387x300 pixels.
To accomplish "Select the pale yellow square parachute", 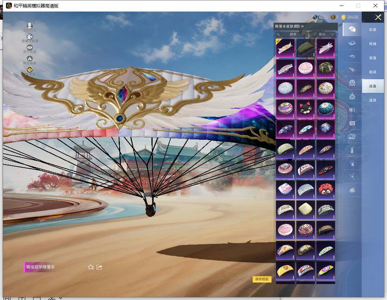I will click(x=306, y=210).
